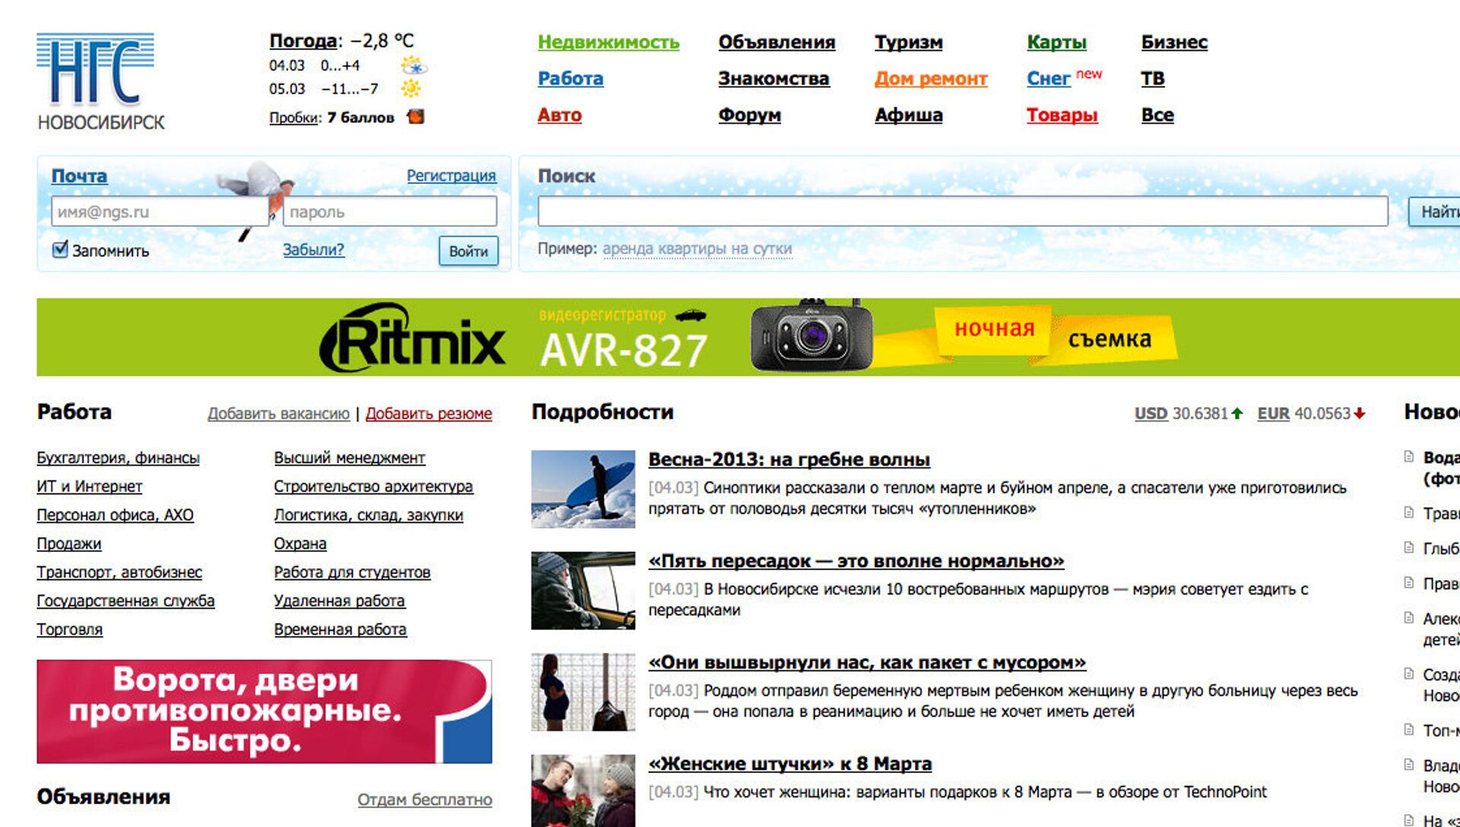
Task: Open the Бизнес section
Action: (1174, 43)
